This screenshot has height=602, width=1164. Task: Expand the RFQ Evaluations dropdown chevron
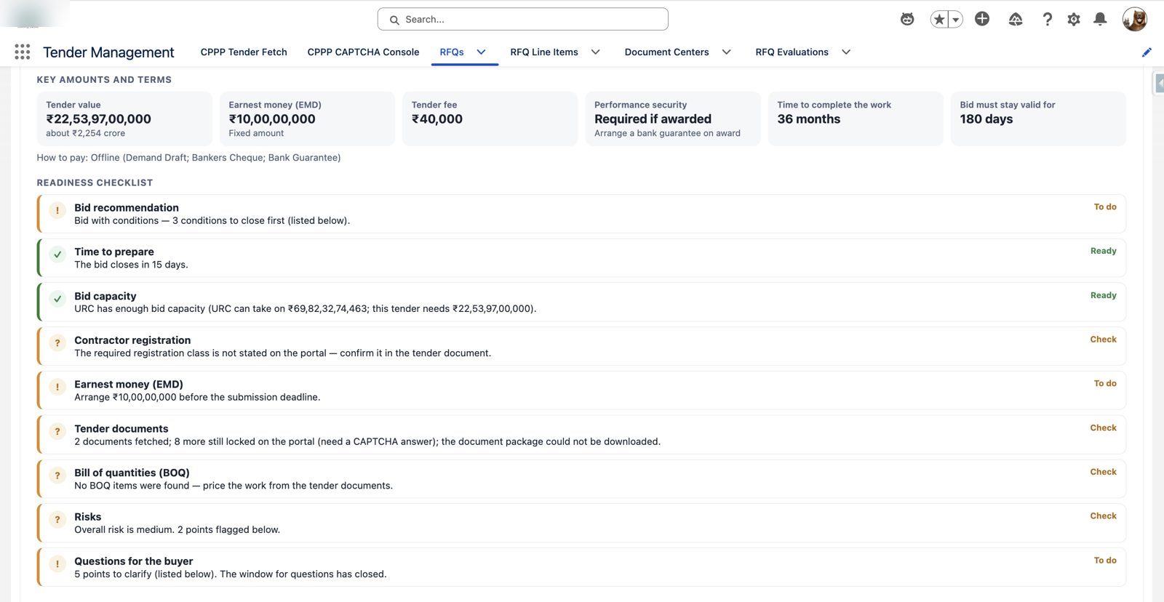click(846, 52)
